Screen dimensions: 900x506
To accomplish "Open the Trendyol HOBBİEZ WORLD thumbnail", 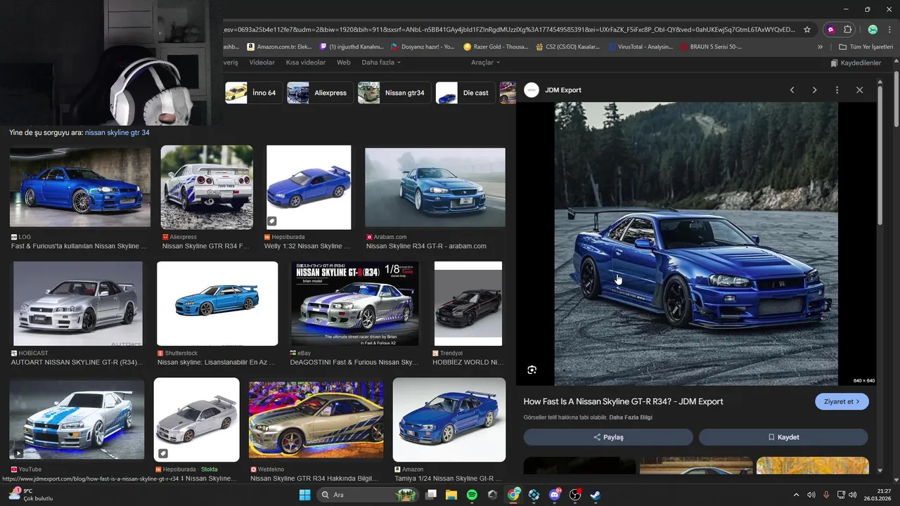I will click(468, 304).
